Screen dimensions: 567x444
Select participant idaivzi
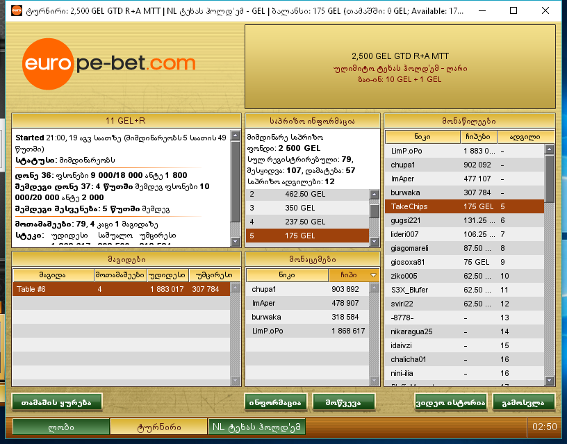[465, 345]
